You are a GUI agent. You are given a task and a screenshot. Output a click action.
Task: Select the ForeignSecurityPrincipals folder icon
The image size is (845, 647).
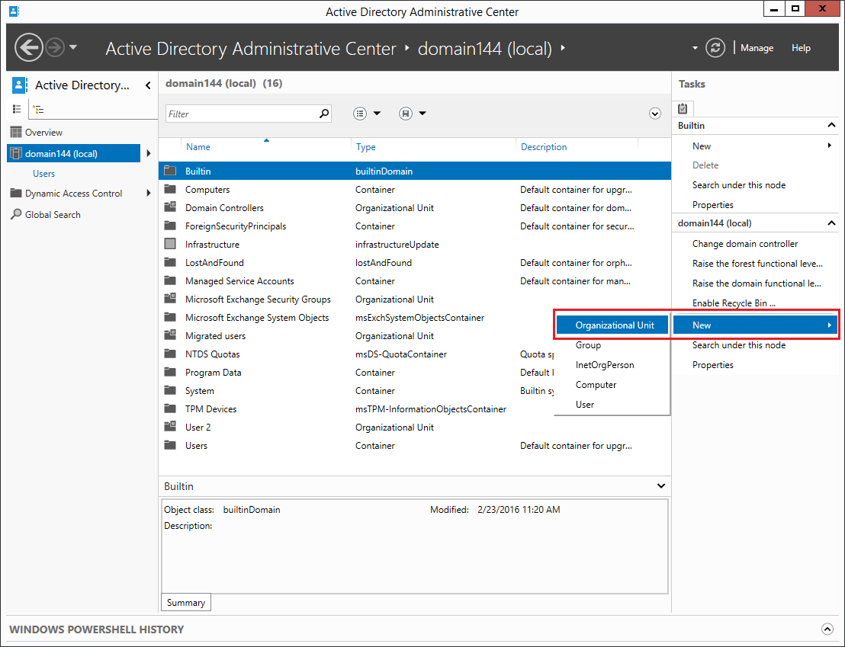(x=170, y=226)
